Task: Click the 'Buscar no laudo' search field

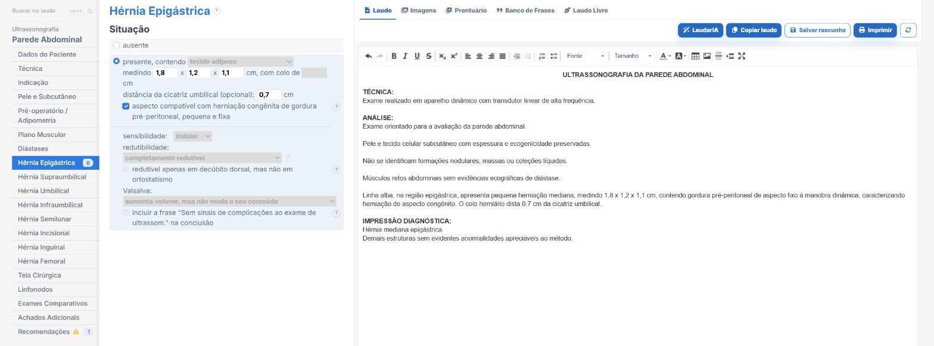Action: pos(53,11)
